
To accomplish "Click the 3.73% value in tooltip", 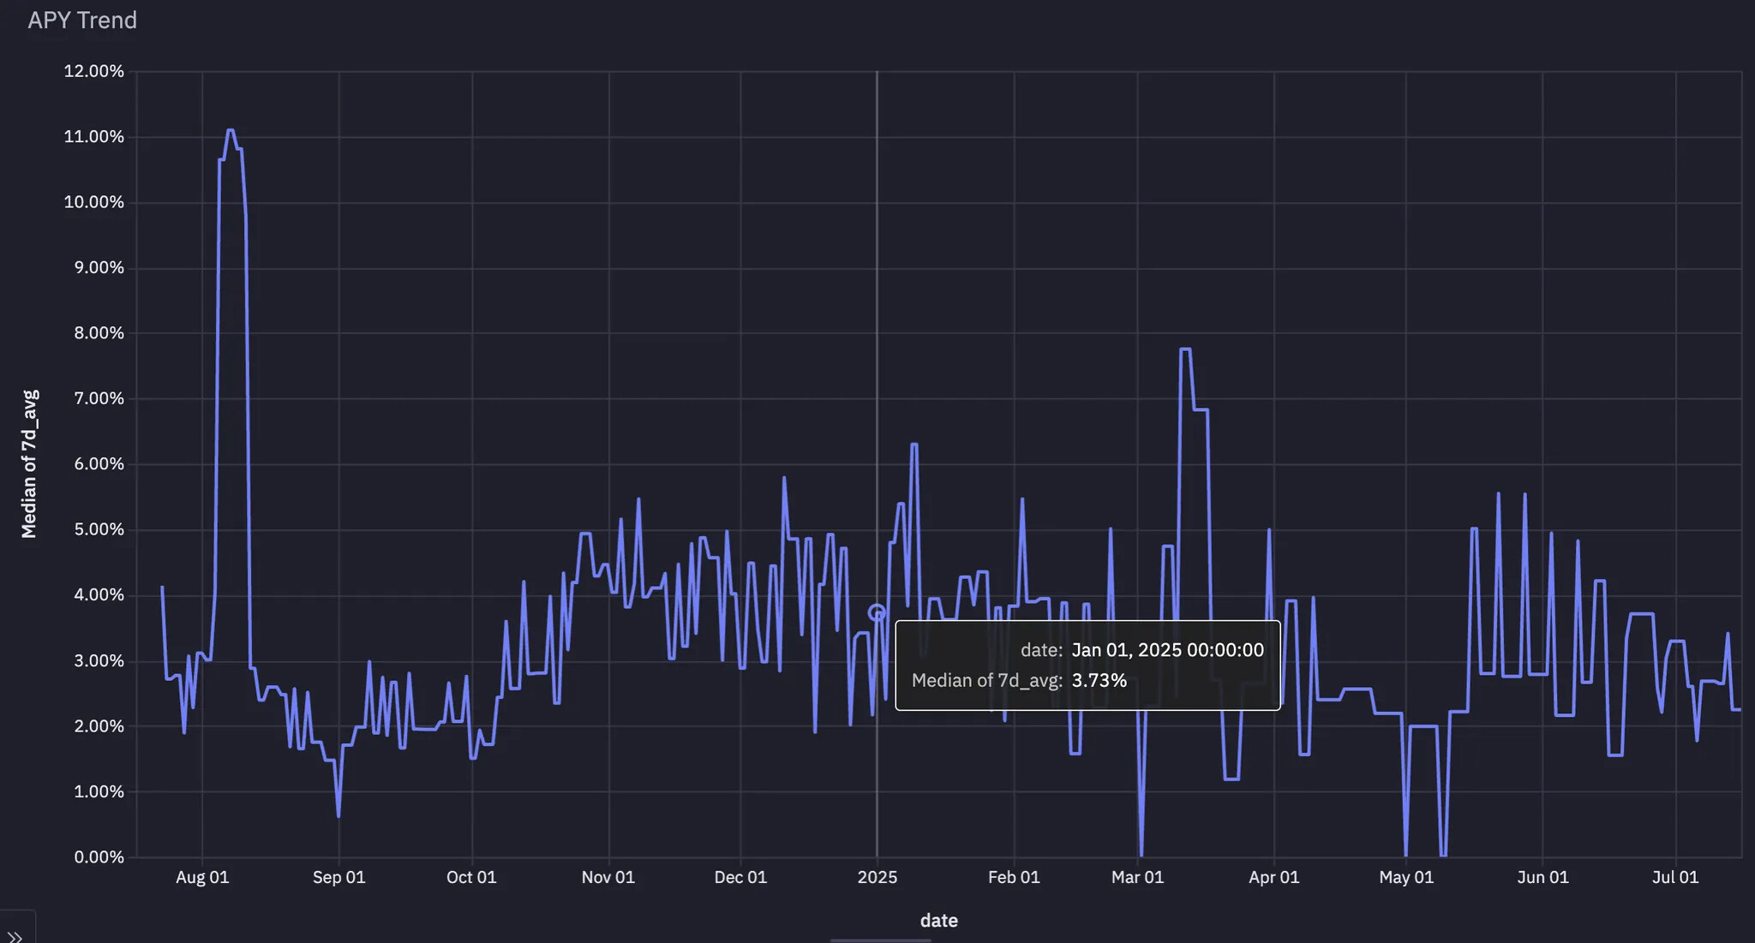I will [x=1099, y=681].
